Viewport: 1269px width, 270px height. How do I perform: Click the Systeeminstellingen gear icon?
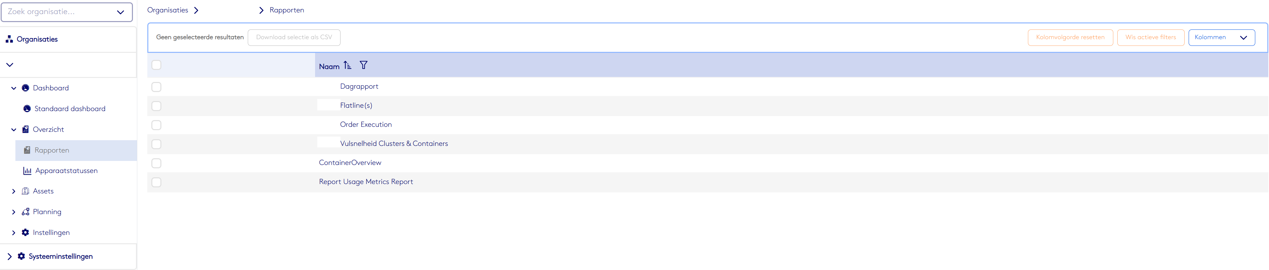(21, 256)
